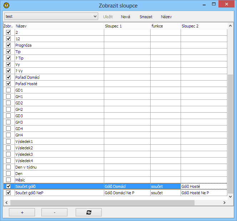This screenshot has height=221, width=237.
Task: Select the Součet gólů NeP name cell
Action: (59, 193)
